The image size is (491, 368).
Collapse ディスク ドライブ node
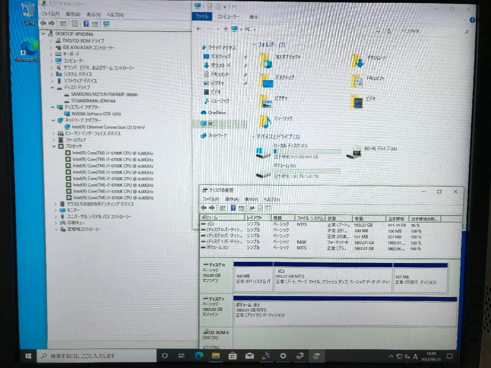pos(52,88)
